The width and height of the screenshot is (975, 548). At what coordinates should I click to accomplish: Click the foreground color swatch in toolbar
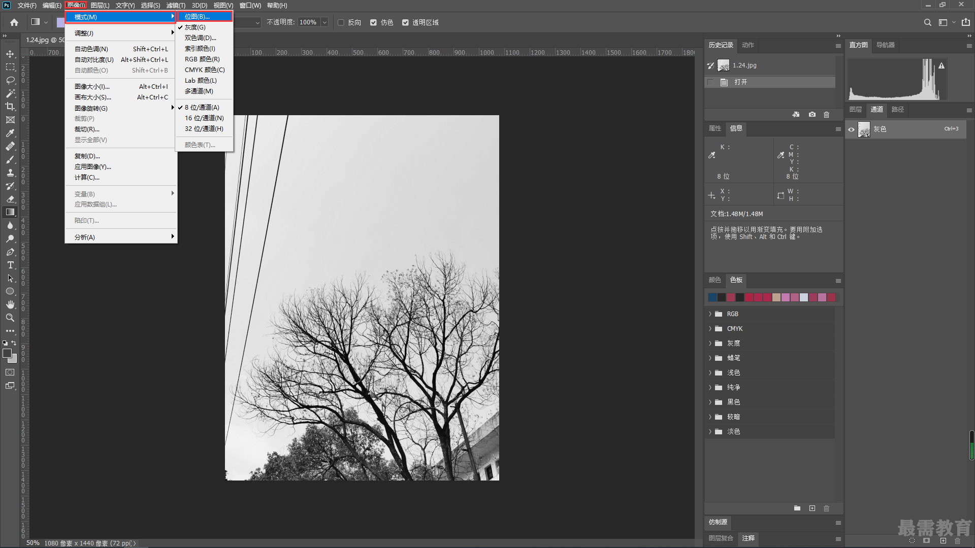tap(7, 353)
